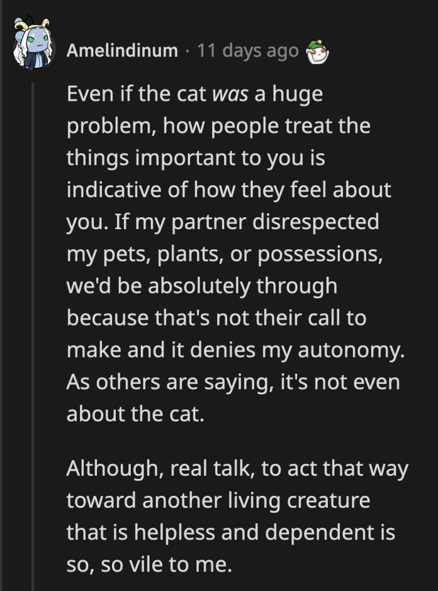Click the line "As others are saying, it's not even"
The image size is (438, 591).
pos(233,382)
